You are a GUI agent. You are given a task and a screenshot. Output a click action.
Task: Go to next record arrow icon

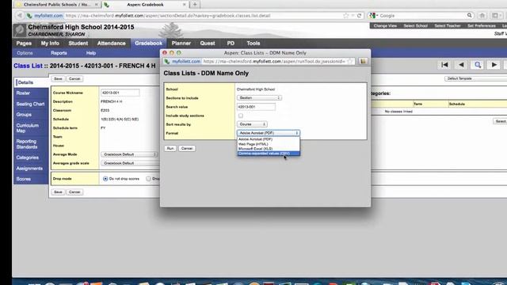coord(494,65)
